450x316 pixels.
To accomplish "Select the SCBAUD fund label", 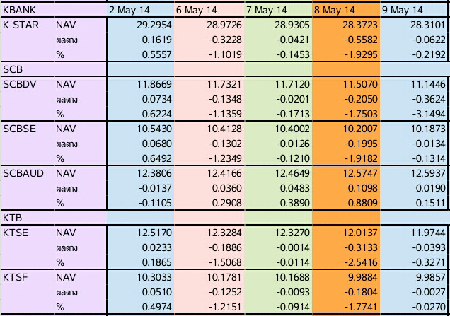I will [23, 172].
